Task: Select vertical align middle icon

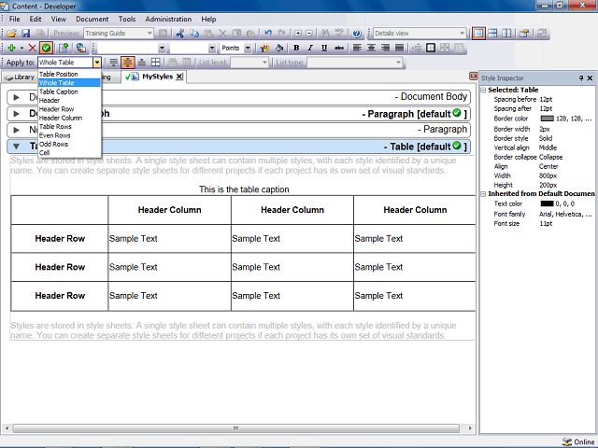Action: point(127,63)
